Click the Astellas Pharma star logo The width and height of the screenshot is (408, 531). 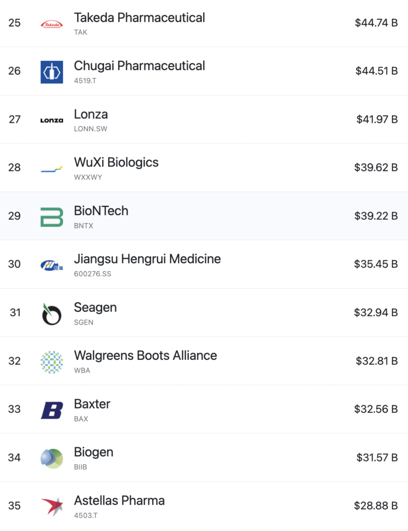coord(52,507)
